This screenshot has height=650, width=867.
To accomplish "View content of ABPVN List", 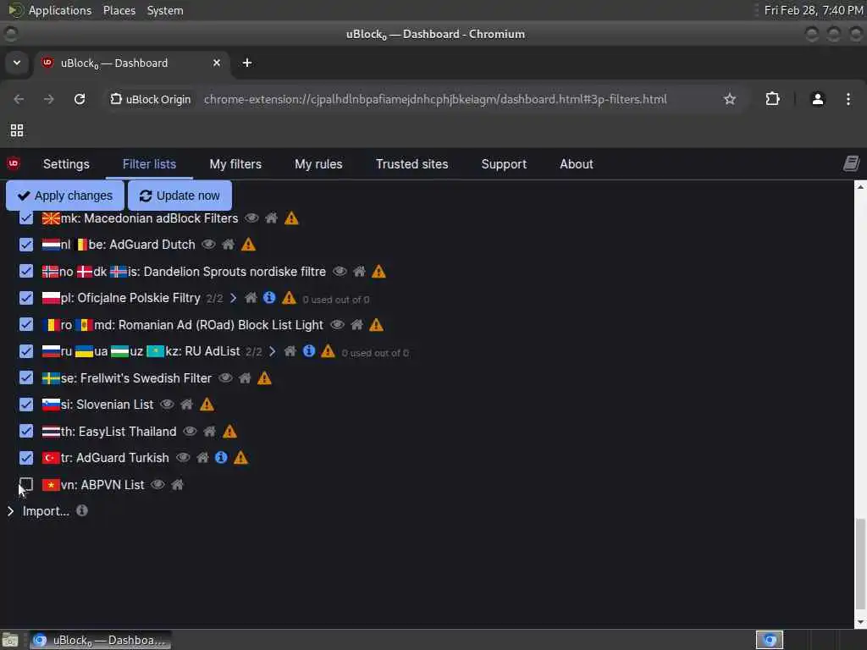I will [157, 484].
